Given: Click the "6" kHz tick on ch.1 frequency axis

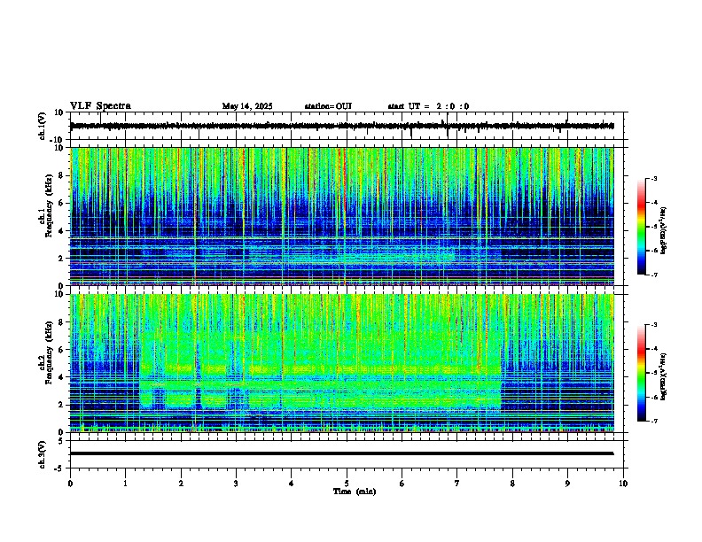Looking at the screenshot, I should pos(62,204).
